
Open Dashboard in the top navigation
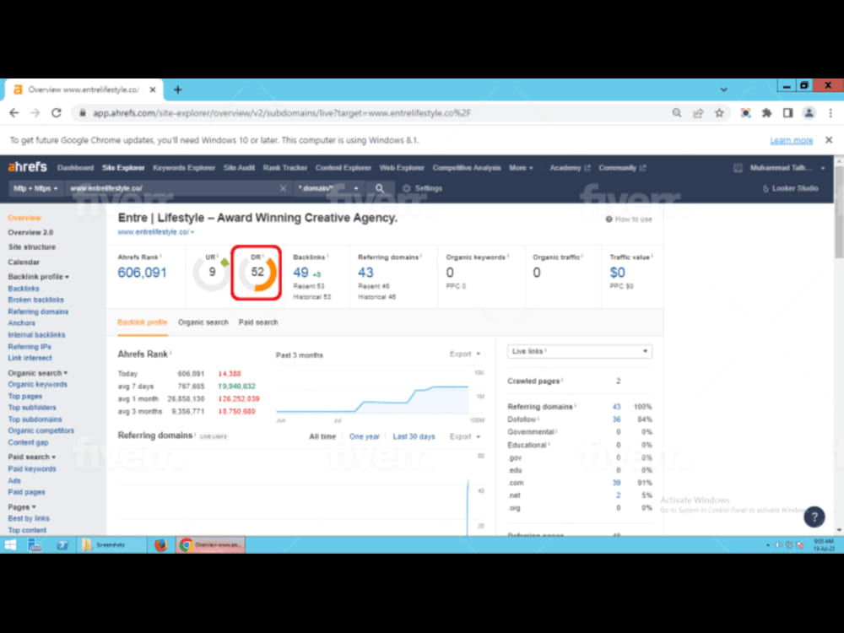pyautogui.click(x=75, y=168)
